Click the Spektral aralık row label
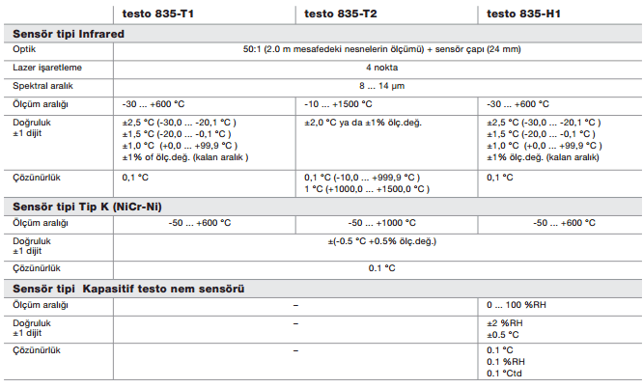The image size is (643, 388). [43, 87]
